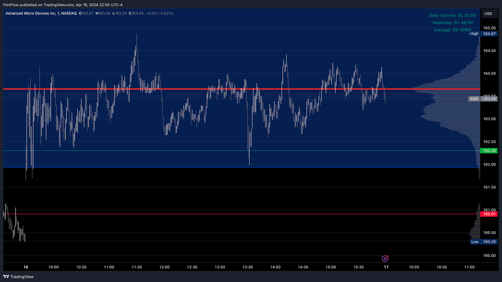Click the 165.00 price axis label
502x282 pixels.
[489, 28]
